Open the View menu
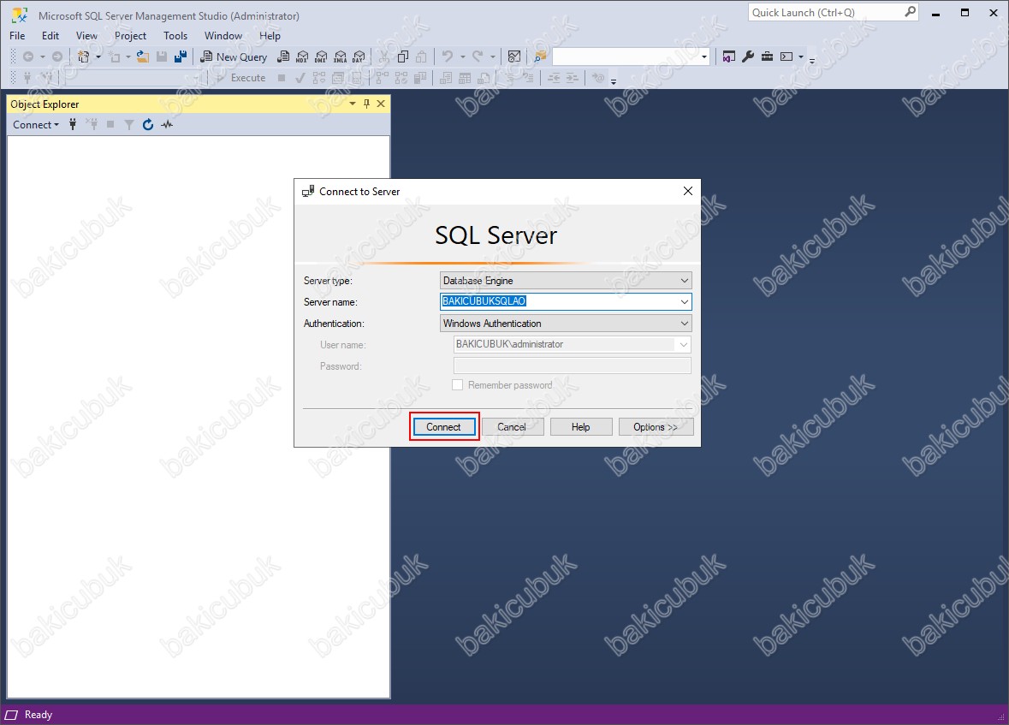The image size is (1009, 725). tap(87, 35)
